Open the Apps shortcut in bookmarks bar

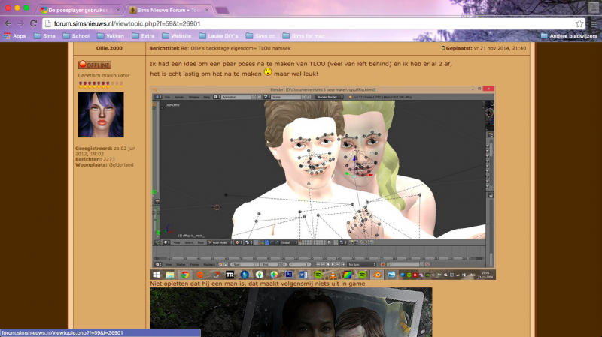(14, 35)
